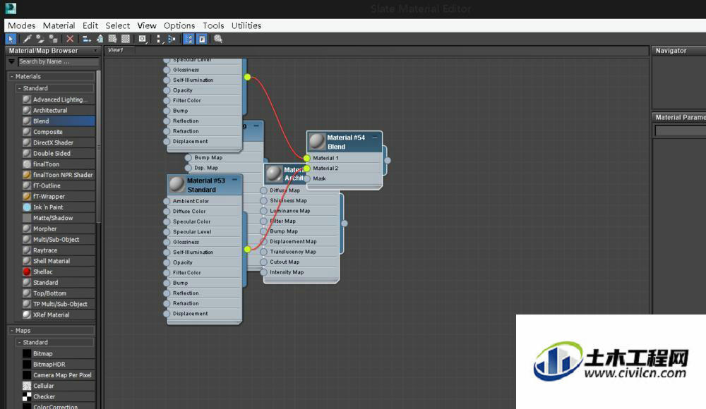Toggle the Material/Map Browser panel button

click(189, 39)
